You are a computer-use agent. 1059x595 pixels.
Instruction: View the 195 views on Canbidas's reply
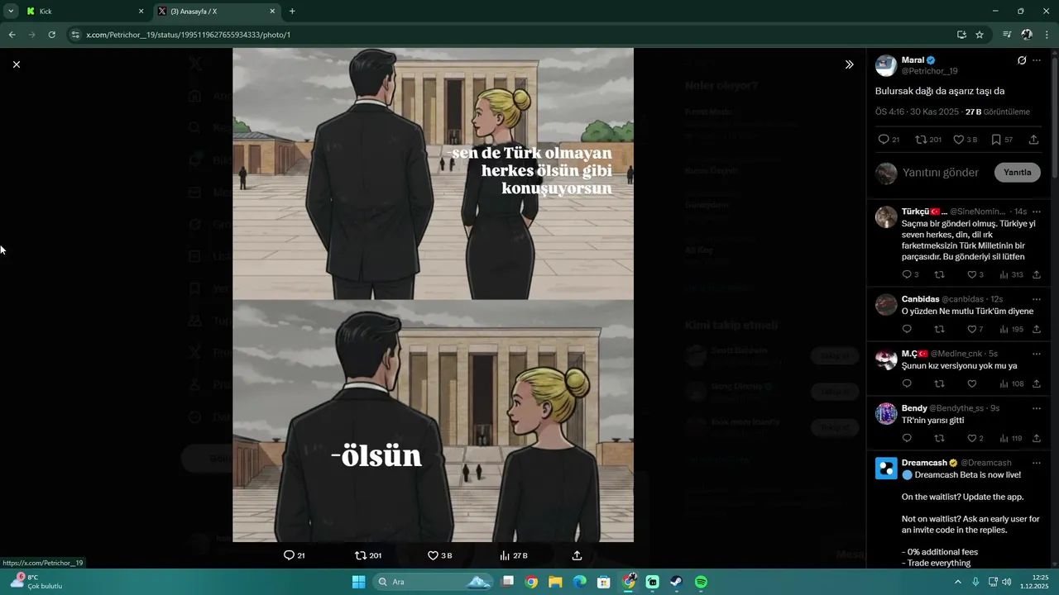[x=1011, y=329]
